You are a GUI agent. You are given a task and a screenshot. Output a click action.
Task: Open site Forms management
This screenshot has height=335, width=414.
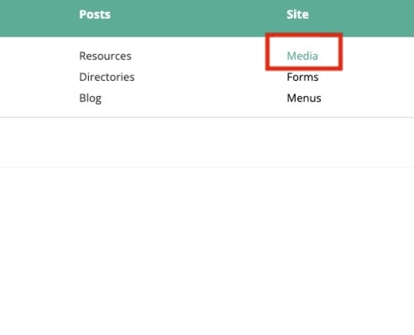pos(303,77)
